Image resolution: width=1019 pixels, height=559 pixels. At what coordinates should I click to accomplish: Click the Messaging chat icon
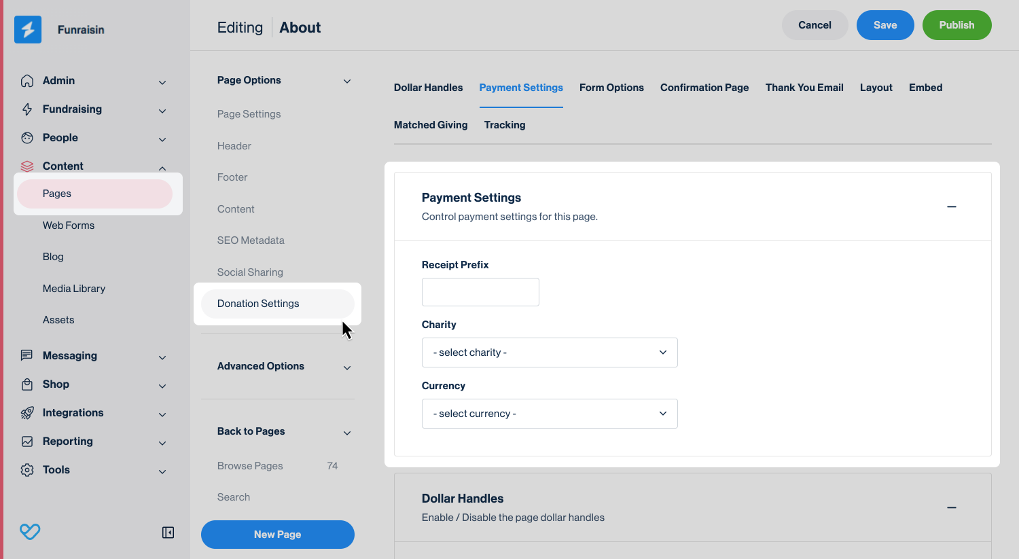27,356
